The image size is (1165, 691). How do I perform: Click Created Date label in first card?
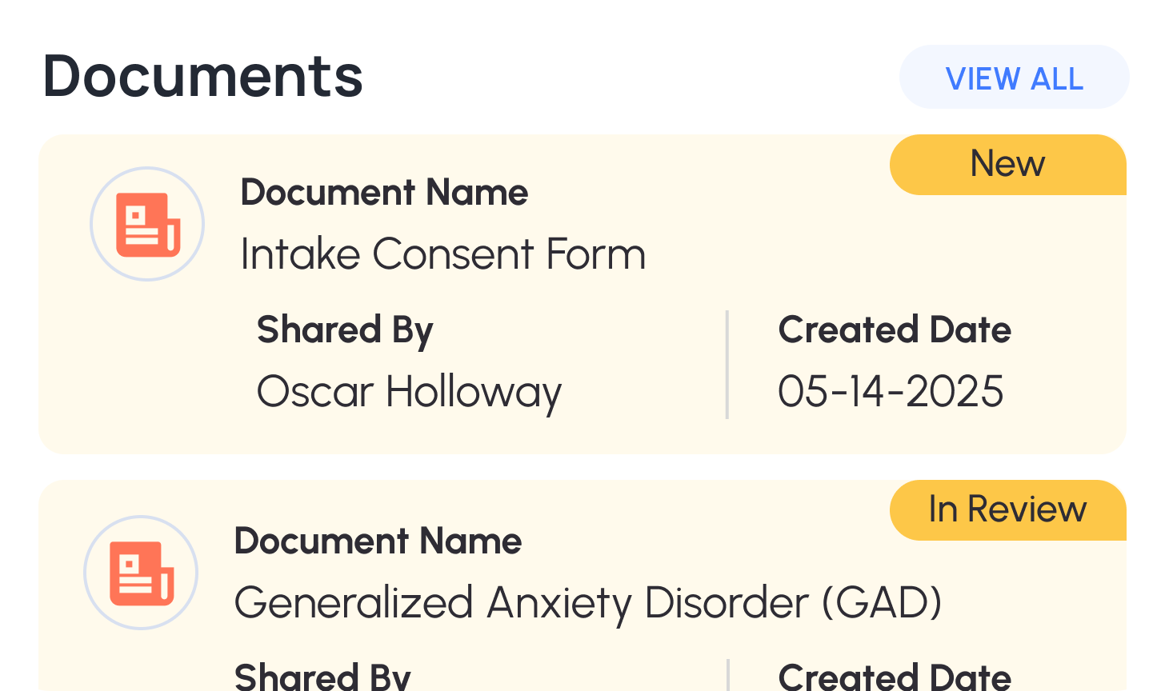click(x=895, y=330)
